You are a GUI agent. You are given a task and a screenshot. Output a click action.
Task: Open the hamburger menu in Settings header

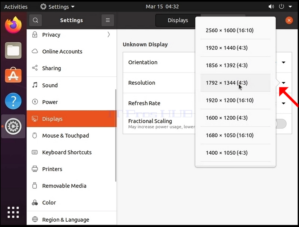point(108,20)
